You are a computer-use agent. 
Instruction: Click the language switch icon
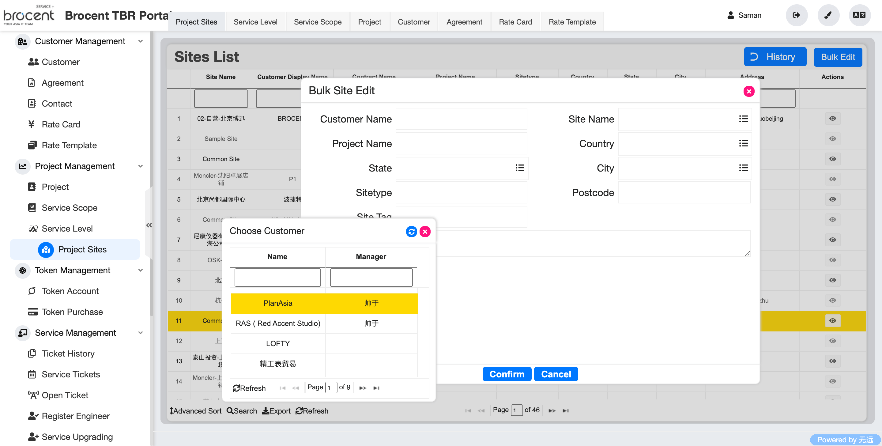click(859, 15)
